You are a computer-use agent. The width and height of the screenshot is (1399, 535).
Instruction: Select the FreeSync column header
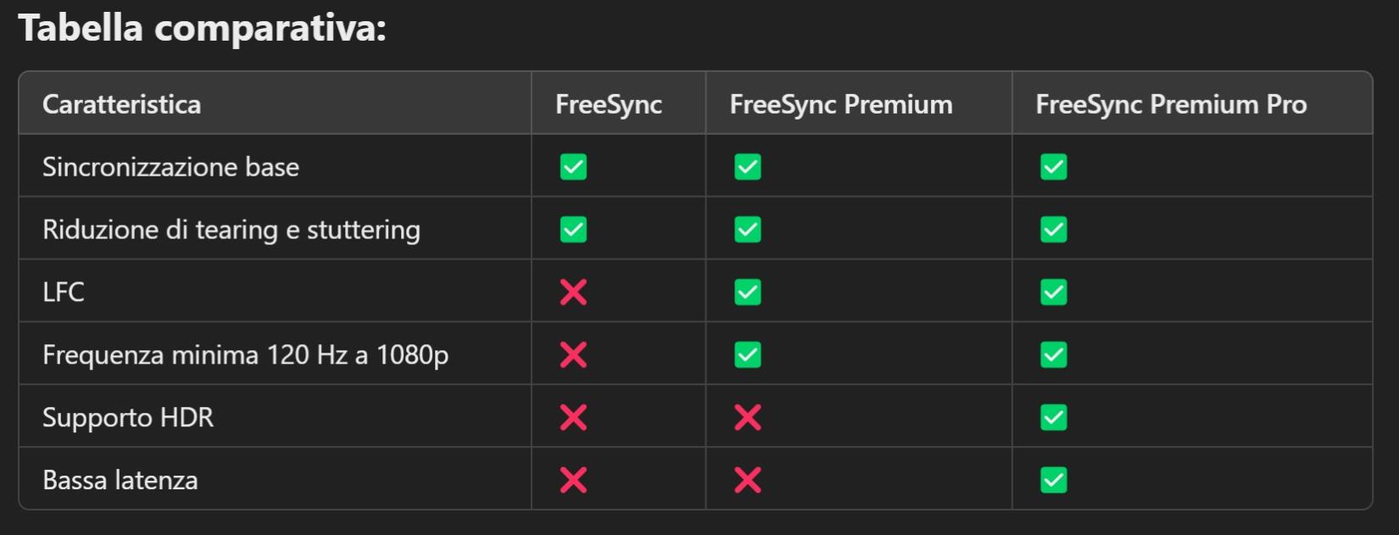click(608, 104)
